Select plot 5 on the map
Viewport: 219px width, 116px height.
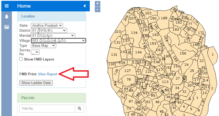(x=191, y=109)
